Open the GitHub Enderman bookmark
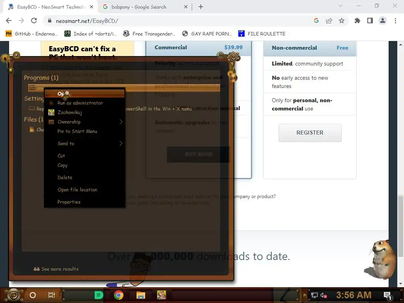This screenshot has height=303, width=404. [32, 34]
